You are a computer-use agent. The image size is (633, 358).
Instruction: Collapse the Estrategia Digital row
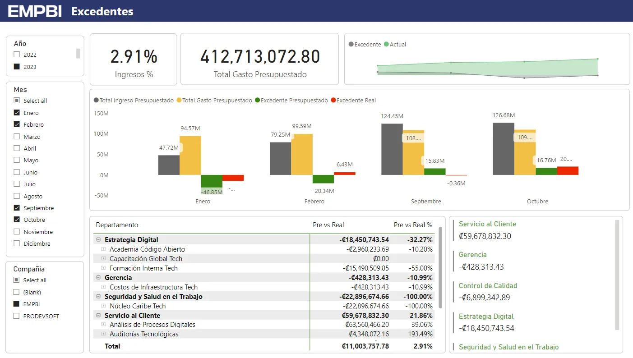pyautogui.click(x=98, y=240)
